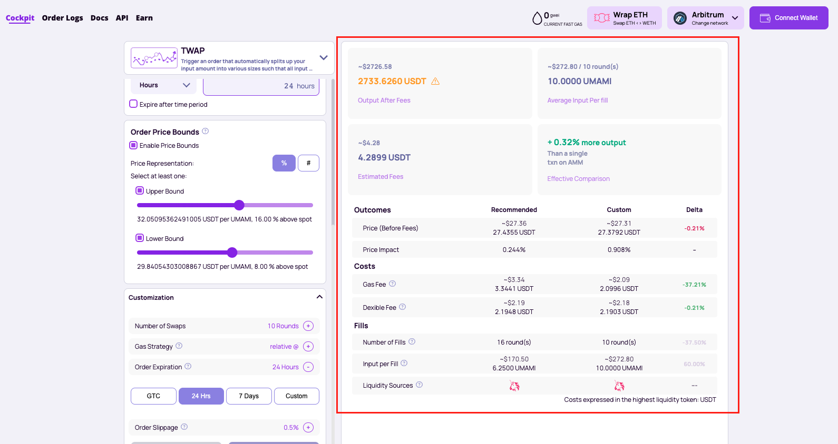Screen dimensions: 838x444
Task: Click the gas droplet icon
Action: (x=537, y=18)
